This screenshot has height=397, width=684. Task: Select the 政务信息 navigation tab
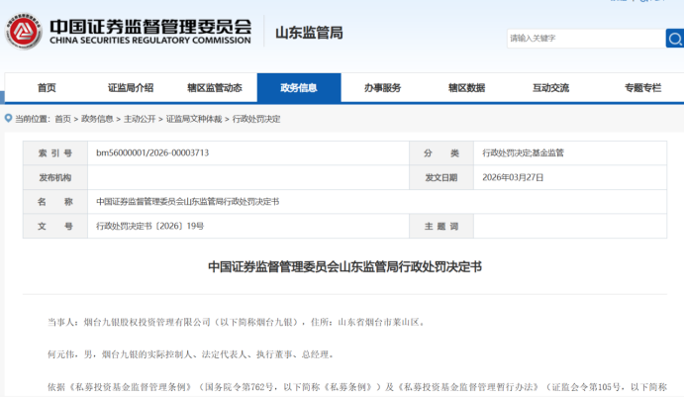[x=299, y=88]
